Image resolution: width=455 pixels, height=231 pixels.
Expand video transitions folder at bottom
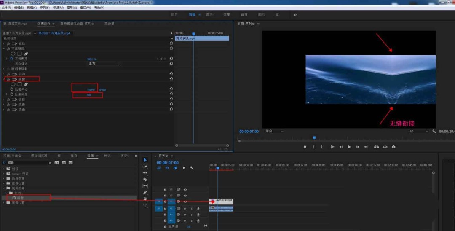click(3, 203)
